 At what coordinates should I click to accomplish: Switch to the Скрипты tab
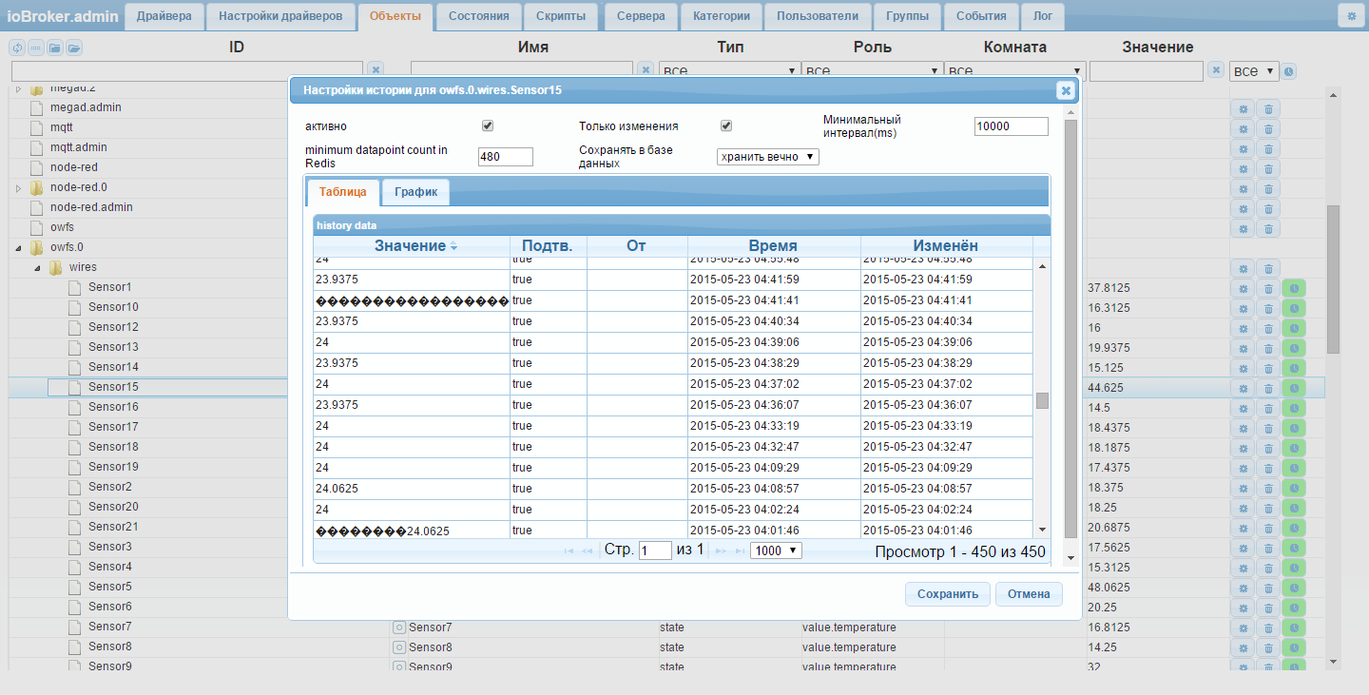coord(561,16)
